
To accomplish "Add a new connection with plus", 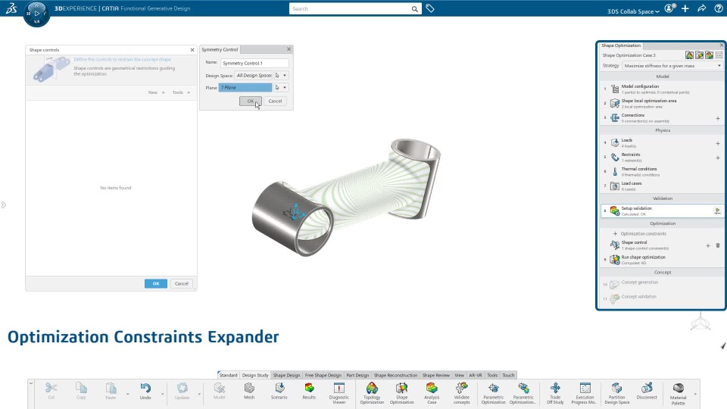I will (718, 119).
